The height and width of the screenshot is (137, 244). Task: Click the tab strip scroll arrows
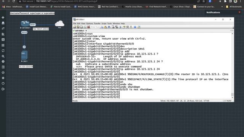tap(232, 31)
